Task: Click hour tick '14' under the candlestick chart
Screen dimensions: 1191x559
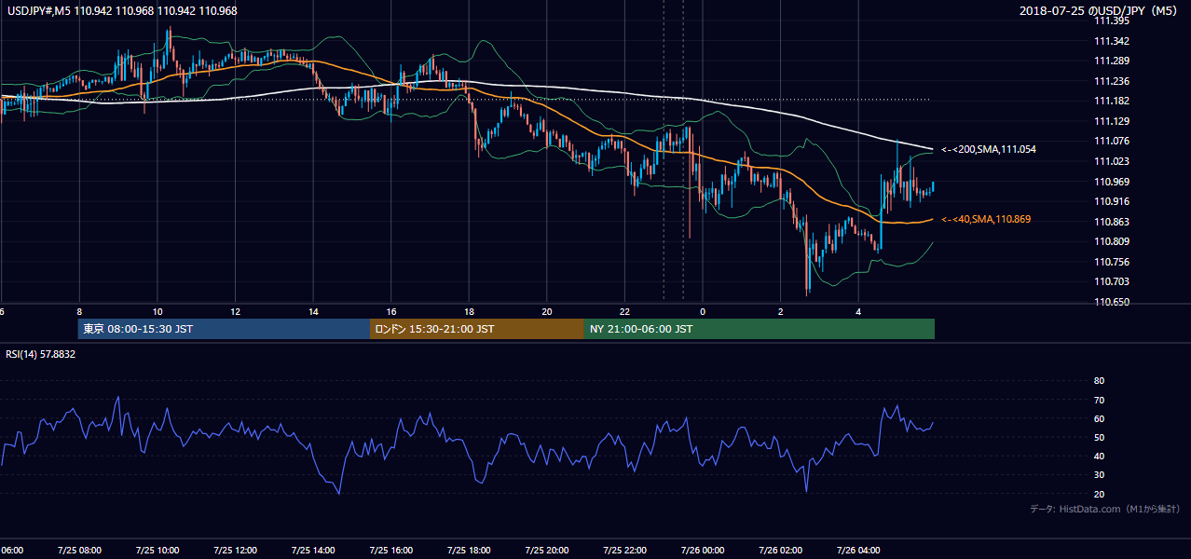Action: (313, 311)
